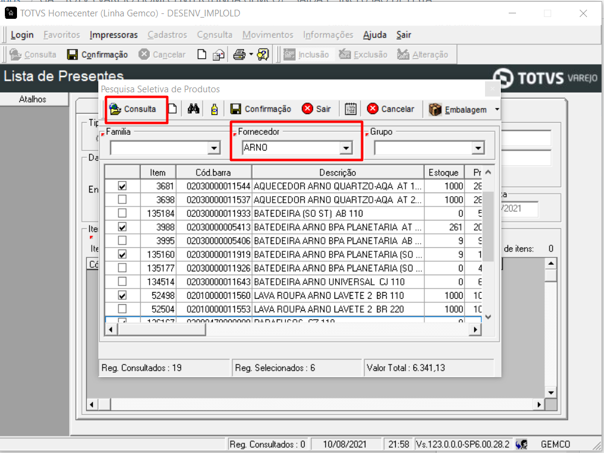
Task: Click the new document icon in main toolbar
Action: [x=202, y=54]
